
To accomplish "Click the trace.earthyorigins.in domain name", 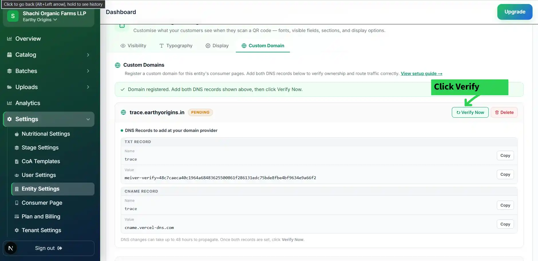I will tap(157, 112).
